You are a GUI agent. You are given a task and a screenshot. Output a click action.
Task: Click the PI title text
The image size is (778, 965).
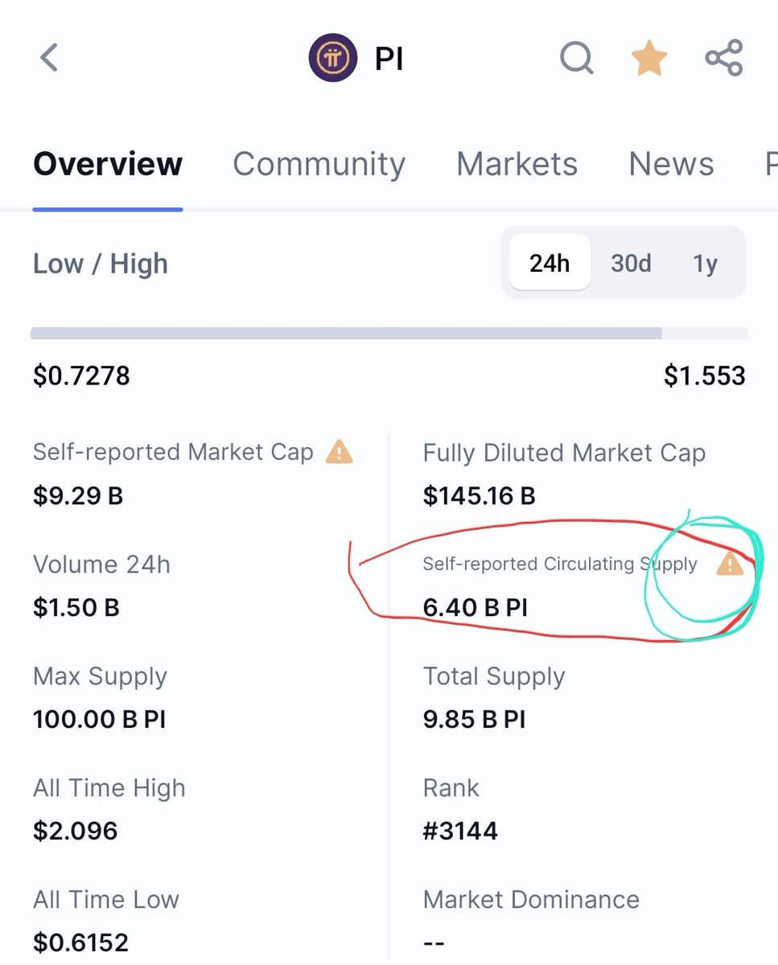coord(389,60)
